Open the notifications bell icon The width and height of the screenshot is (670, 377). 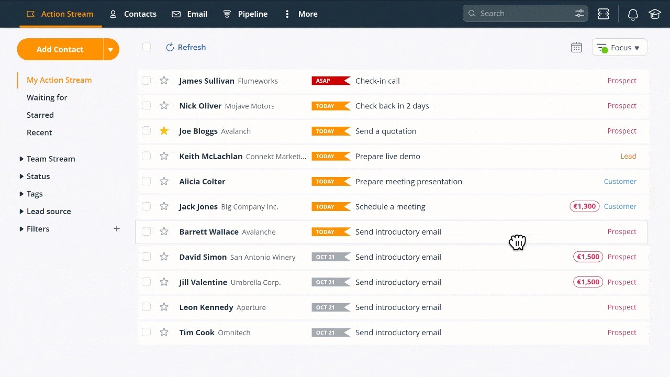coord(633,14)
